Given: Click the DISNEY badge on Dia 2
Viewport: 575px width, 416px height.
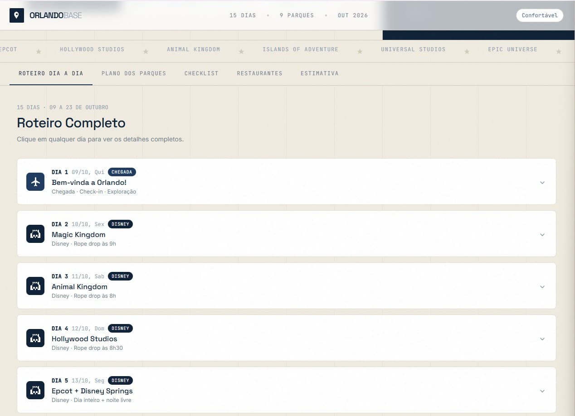Looking at the screenshot, I should click(120, 224).
